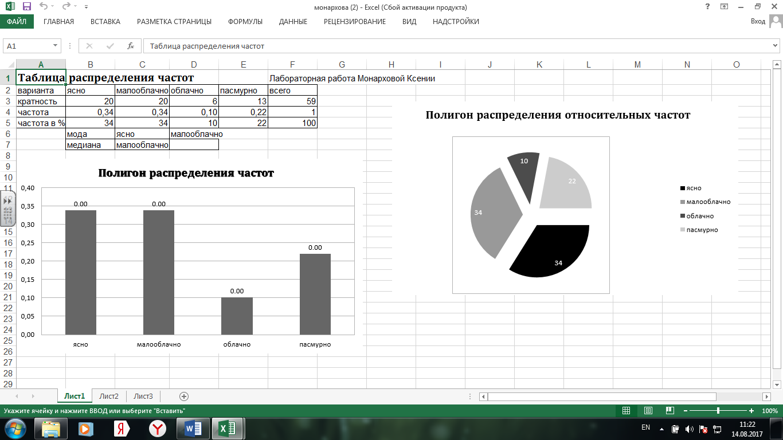This screenshot has height=440, width=783.
Task: Click the EN language indicator in tray
Action: pyautogui.click(x=645, y=427)
